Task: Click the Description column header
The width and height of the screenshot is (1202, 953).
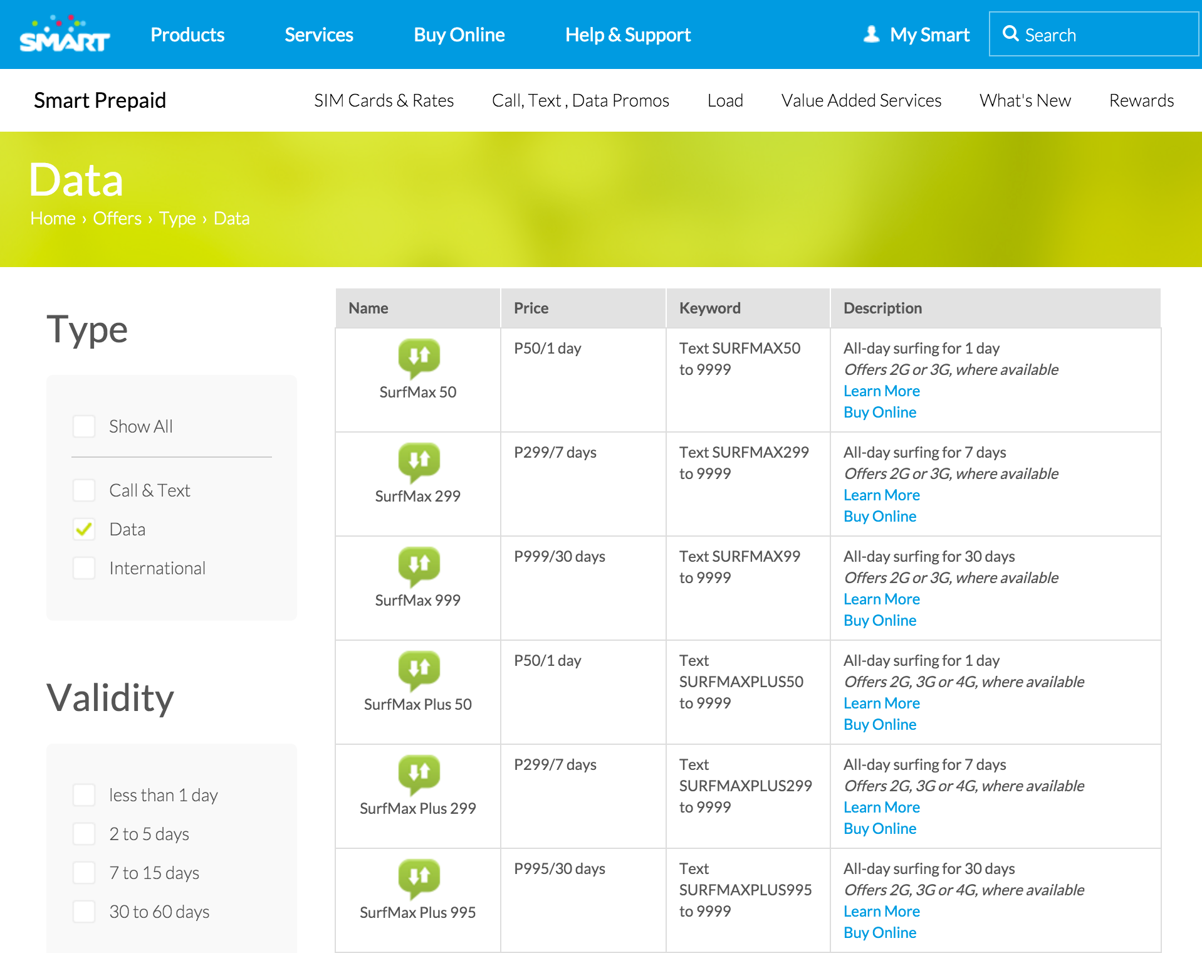Action: click(x=995, y=308)
